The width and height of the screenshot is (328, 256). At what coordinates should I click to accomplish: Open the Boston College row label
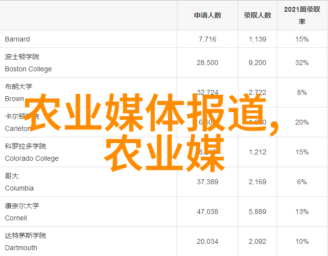click(28, 63)
